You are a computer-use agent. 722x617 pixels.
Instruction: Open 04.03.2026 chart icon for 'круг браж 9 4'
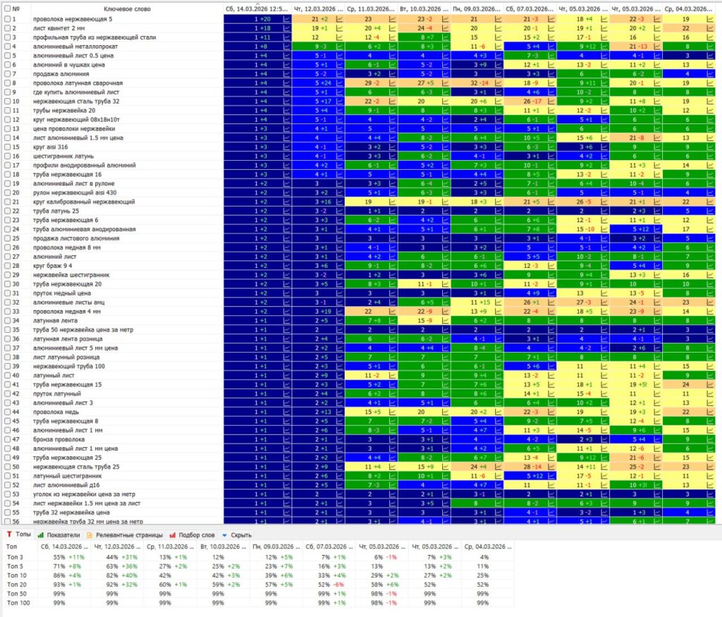tap(709, 266)
